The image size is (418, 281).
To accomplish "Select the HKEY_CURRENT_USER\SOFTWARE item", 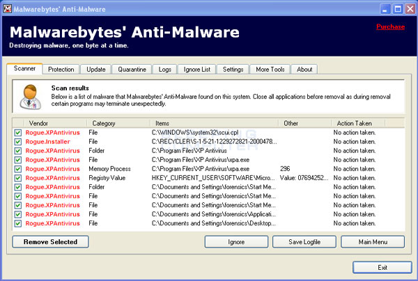I will coord(213,178).
